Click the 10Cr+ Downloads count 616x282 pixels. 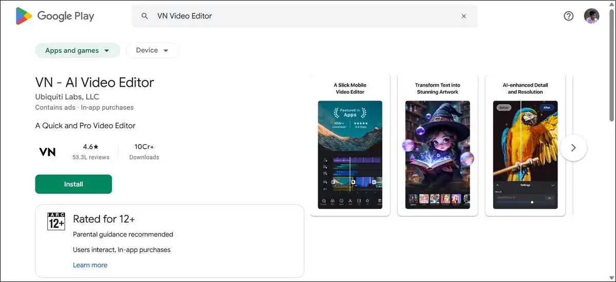[144, 151]
